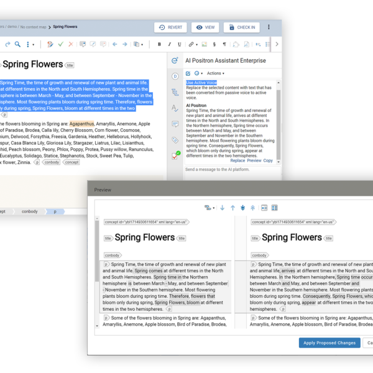The image size is (373, 373).
Task: Click the Replace link in AI response
Action: click(x=237, y=160)
